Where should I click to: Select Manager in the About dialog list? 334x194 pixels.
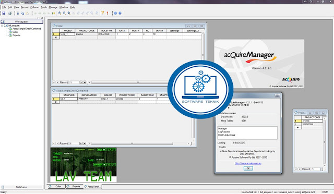coord(222,129)
